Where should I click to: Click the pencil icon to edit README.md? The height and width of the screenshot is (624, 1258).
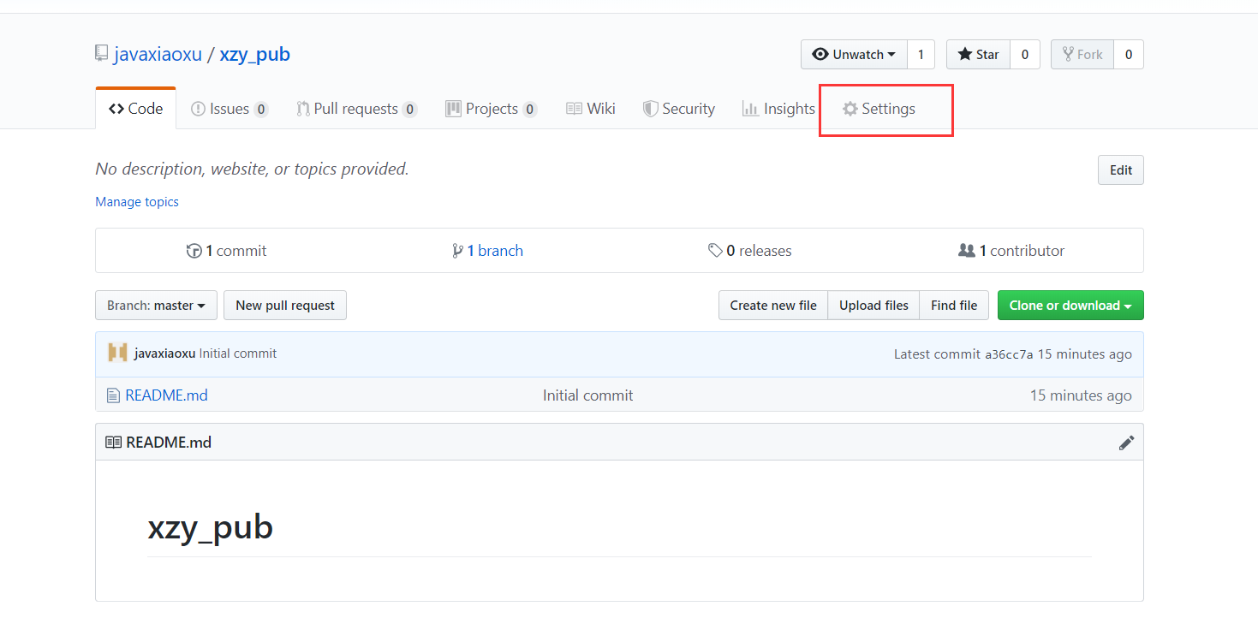[1126, 443]
